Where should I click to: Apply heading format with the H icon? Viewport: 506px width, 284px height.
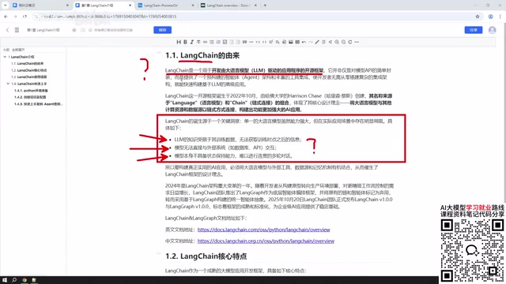(x=179, y=42)
